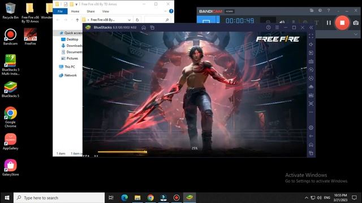
Task: Show hidden system tray icons
Action: coord(307,198)
